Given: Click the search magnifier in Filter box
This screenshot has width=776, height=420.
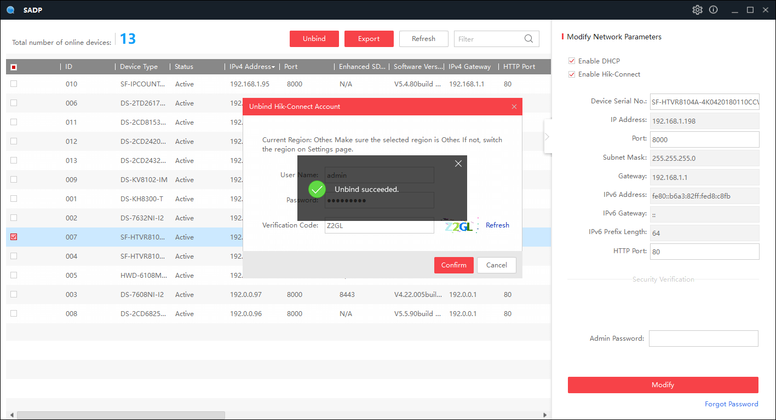Looking at the screenshot, I should click(x=528, y=39).
